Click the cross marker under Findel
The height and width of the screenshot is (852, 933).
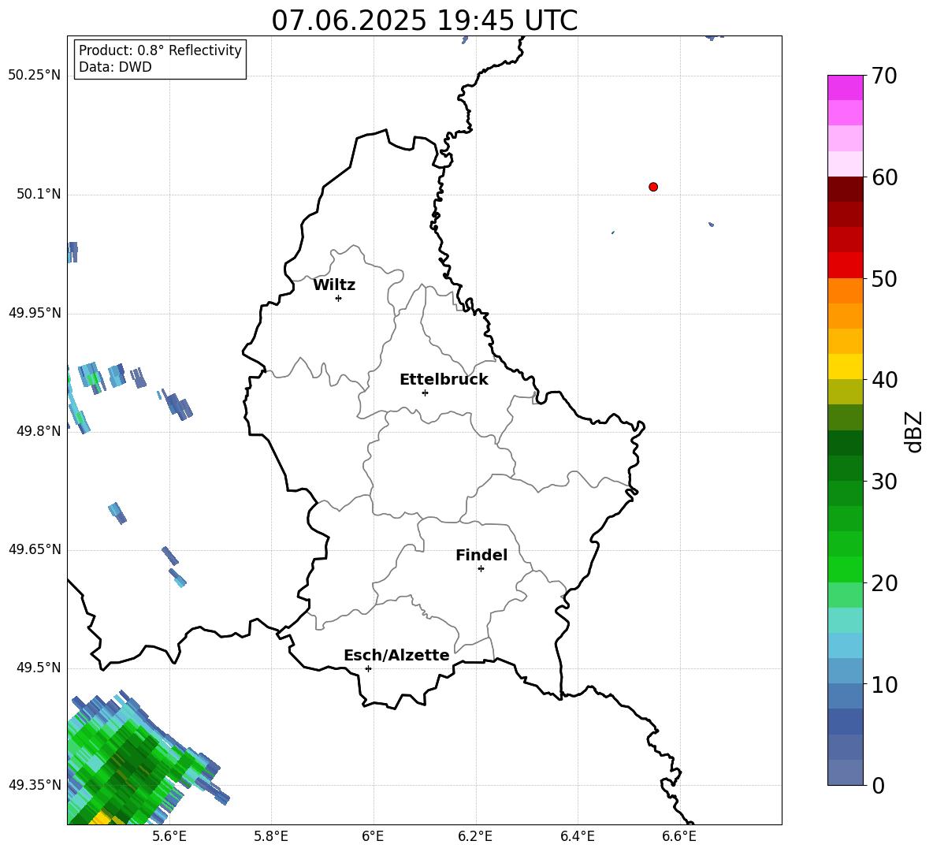[481, 569]
